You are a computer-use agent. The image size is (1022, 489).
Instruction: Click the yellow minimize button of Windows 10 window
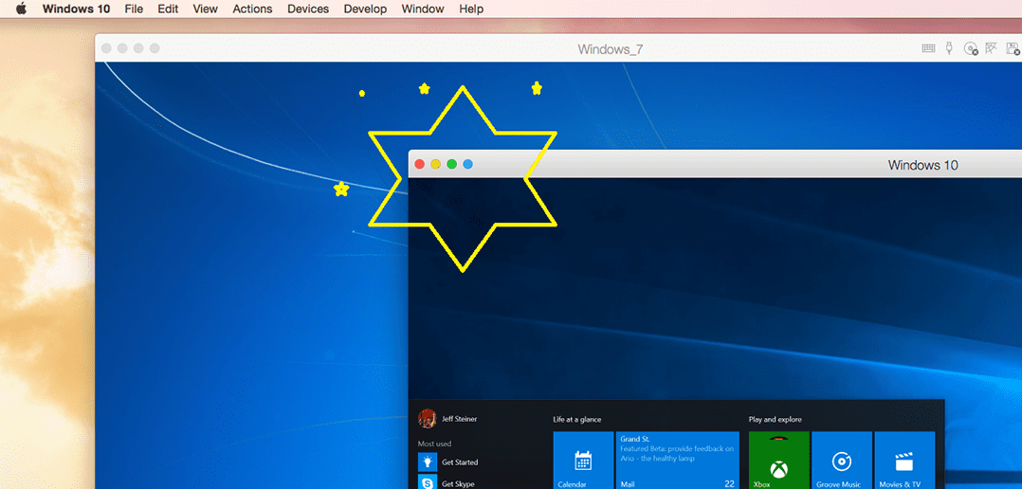pyautogui.click(x=436, y=164)
